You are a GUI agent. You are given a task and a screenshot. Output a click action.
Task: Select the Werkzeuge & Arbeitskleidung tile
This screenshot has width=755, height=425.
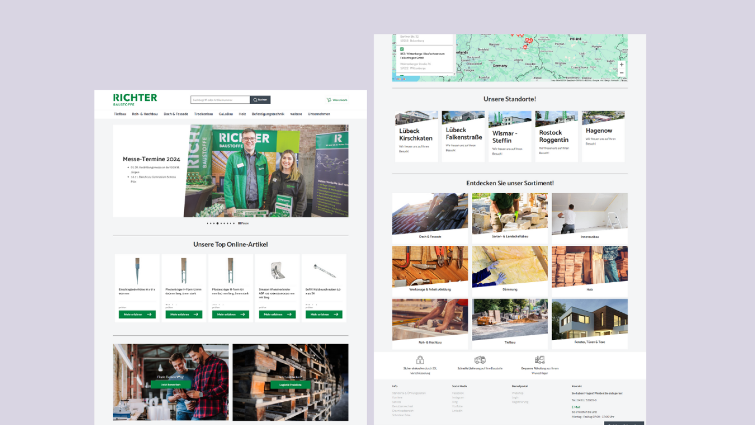tap(430, 270)
